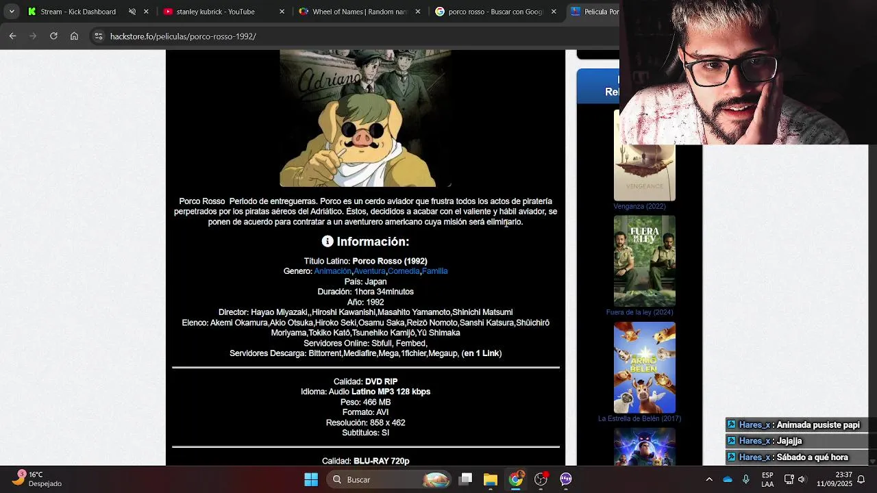
Task: Click the 'Calidad: DVD RIP' text
Action: [x=365, y=381]
